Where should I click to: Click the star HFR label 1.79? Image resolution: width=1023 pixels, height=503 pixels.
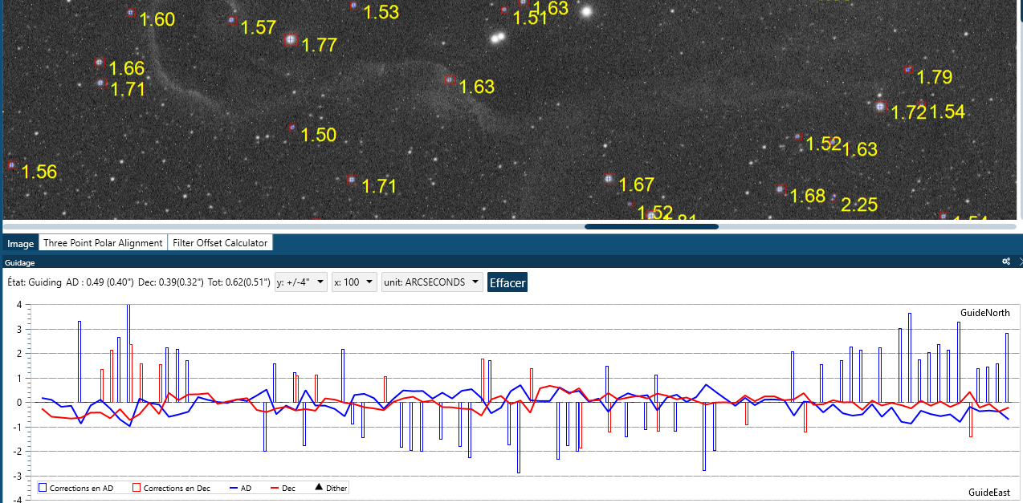point(935,78)
